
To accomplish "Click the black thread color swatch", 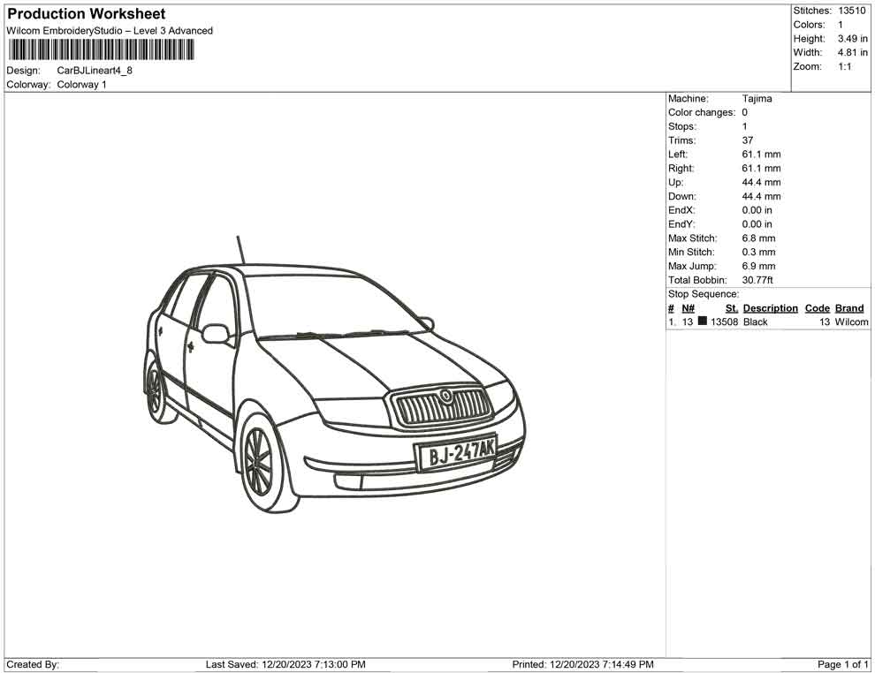I will click(702, 322).
